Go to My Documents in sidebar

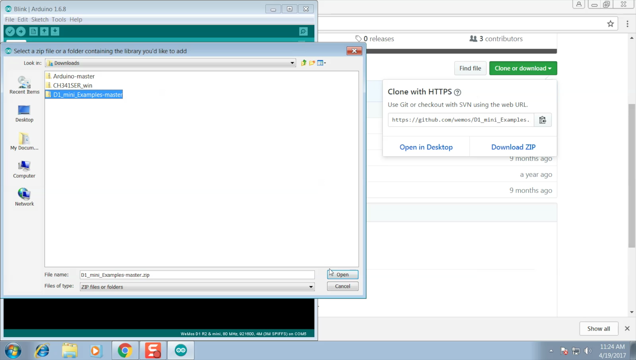[x=24, y=142]
